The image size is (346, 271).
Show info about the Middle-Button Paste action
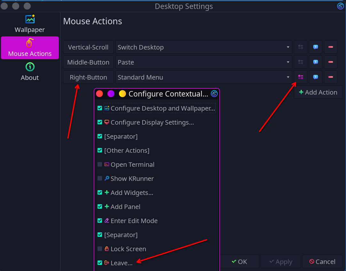click(316, 62)
